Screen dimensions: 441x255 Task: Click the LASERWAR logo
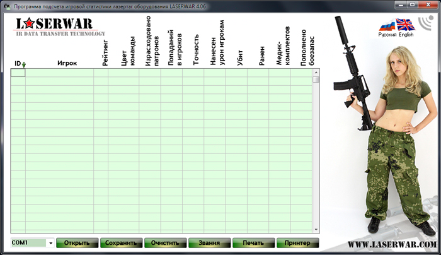(59, 27)
